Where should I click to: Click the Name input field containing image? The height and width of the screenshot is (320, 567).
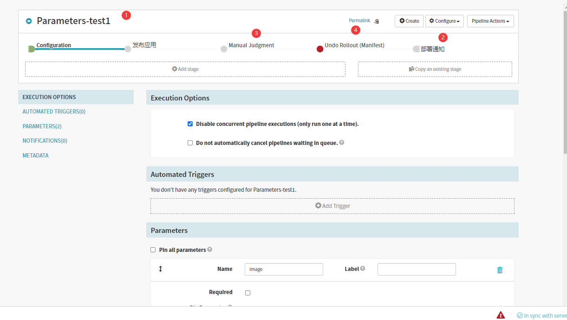[284, 269]
